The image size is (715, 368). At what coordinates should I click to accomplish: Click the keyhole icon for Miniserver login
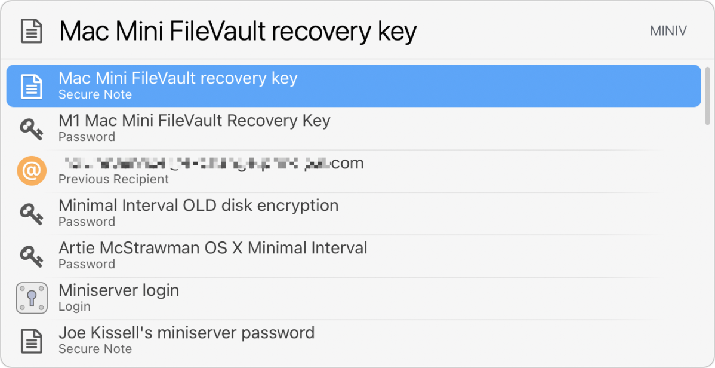[x=32, y=298]
